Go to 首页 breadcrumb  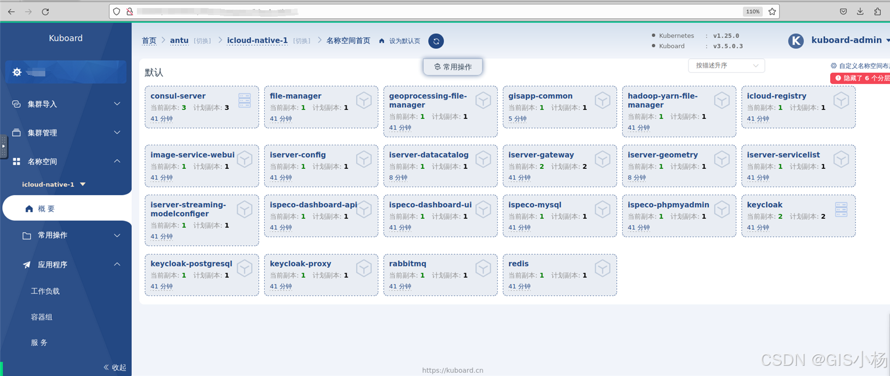(149, 41)
